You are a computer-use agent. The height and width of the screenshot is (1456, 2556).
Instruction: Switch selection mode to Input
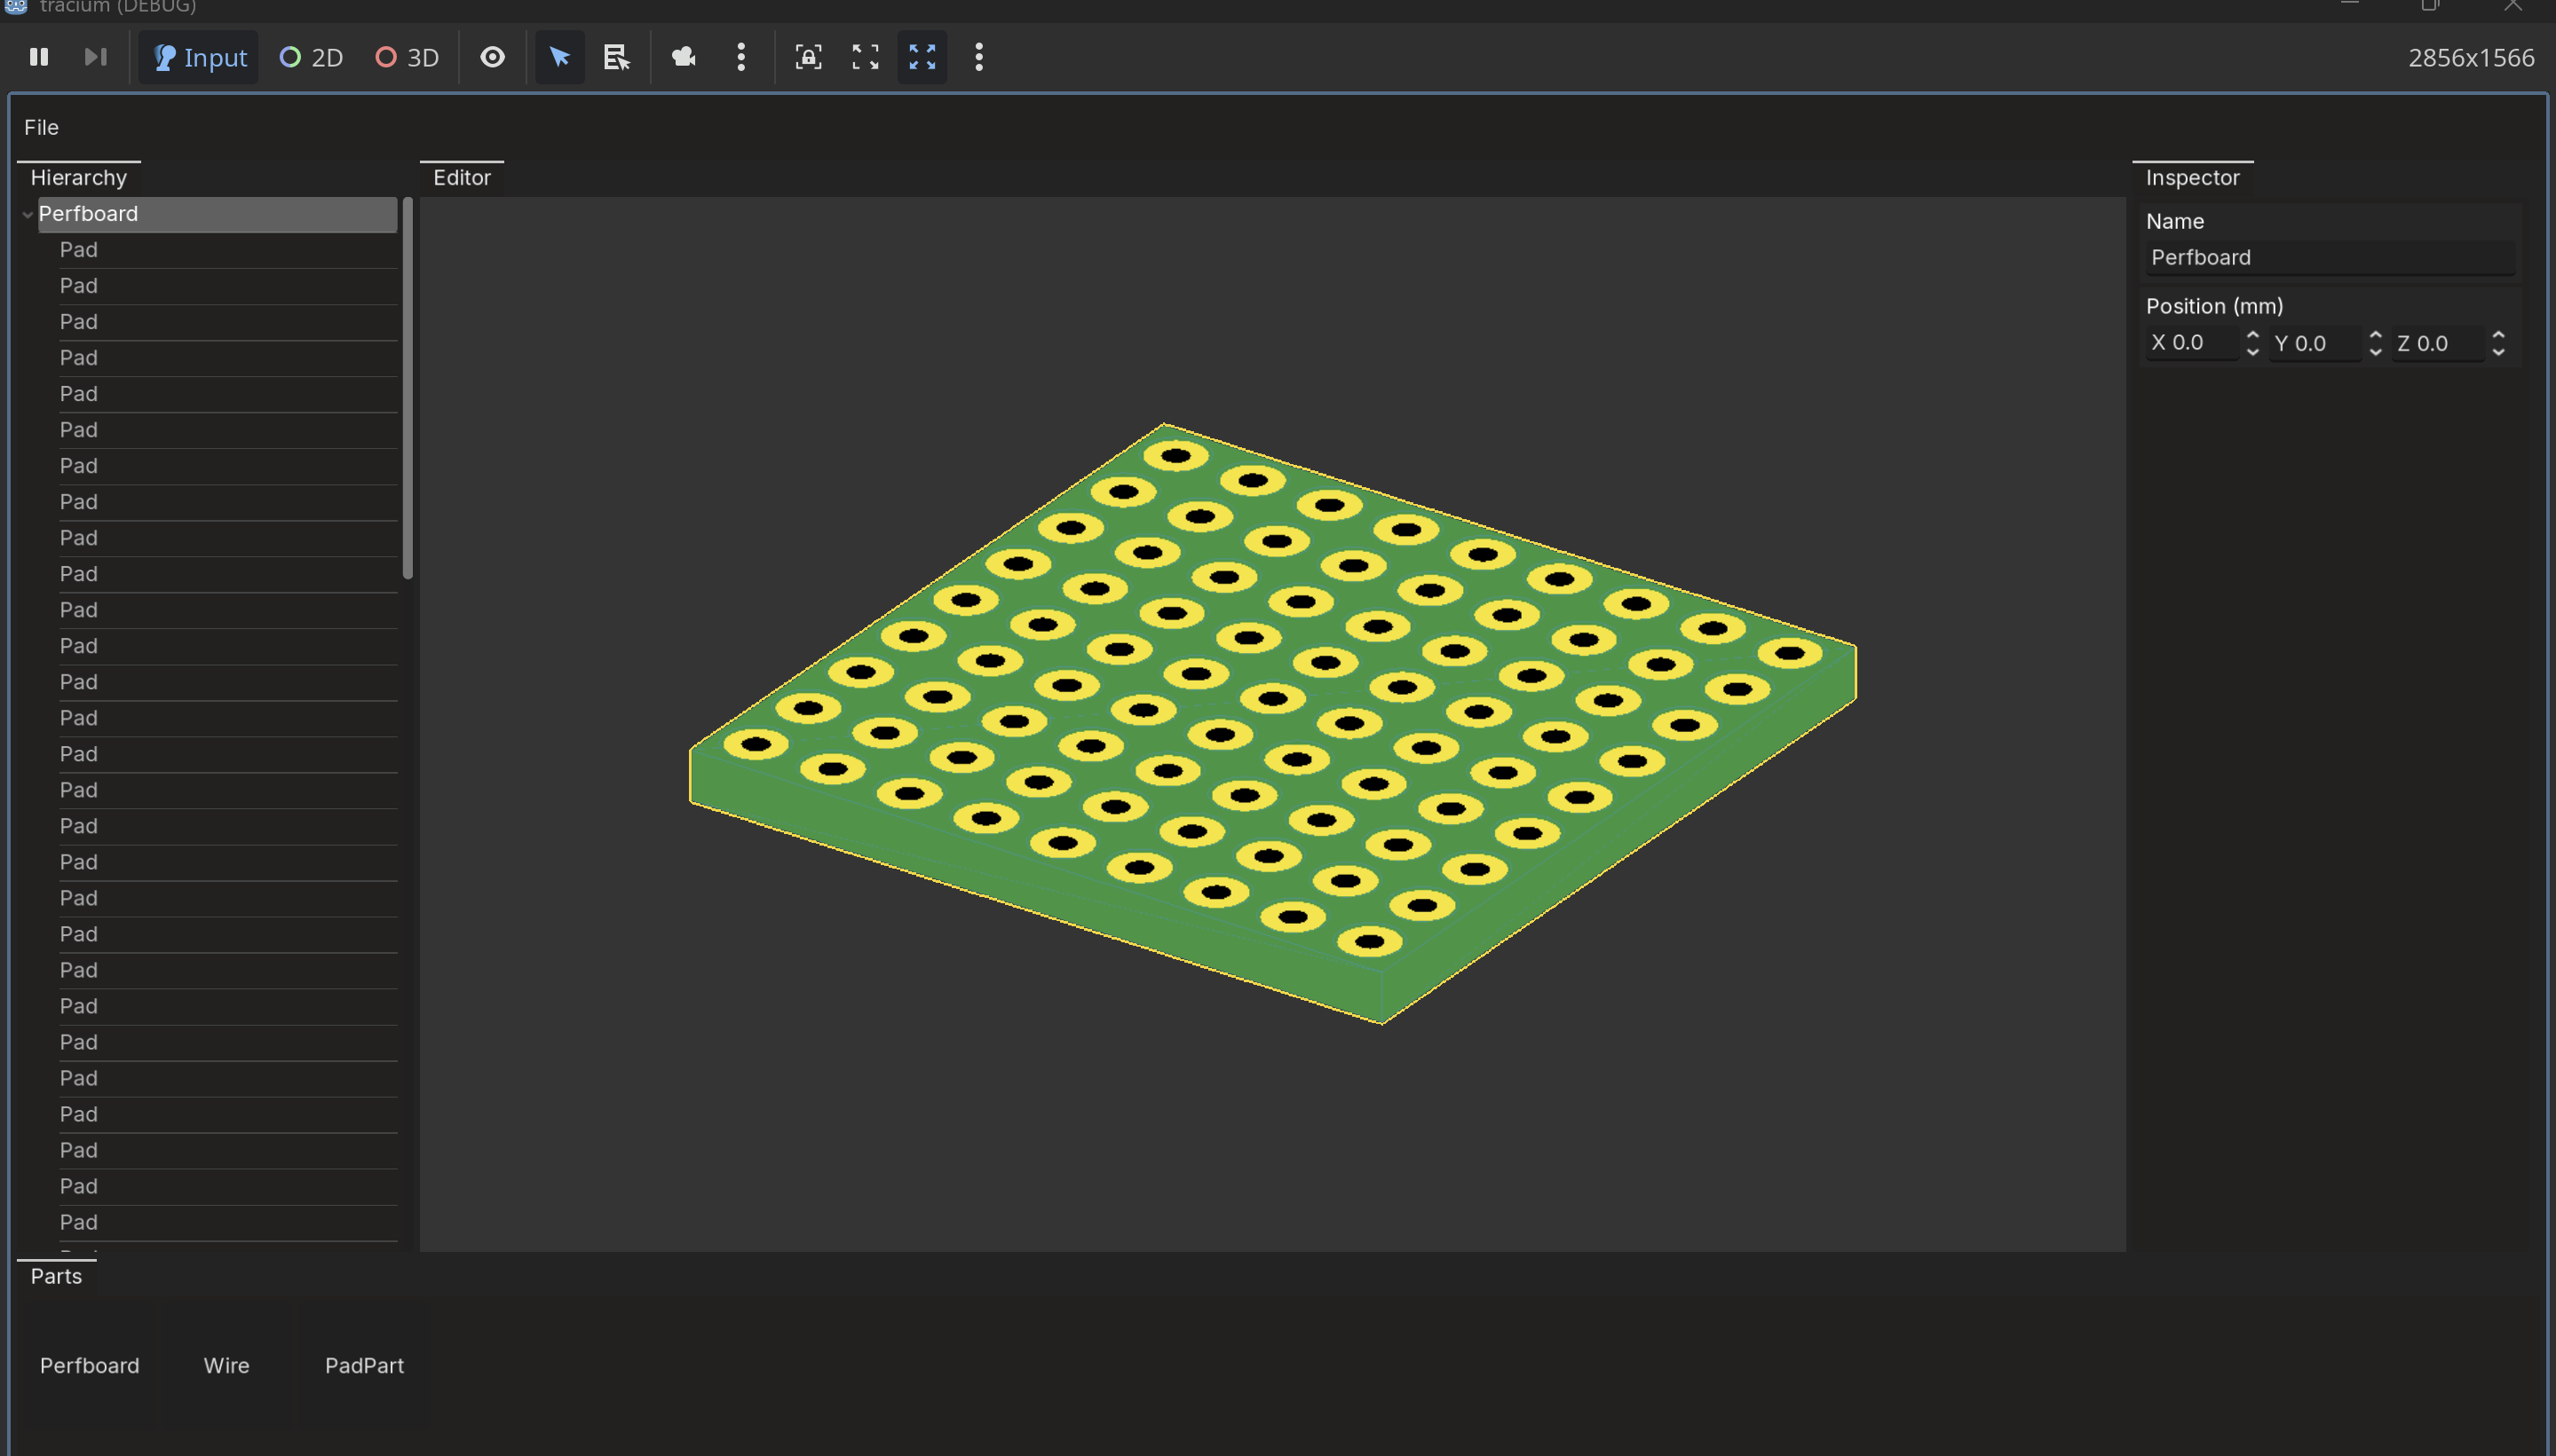coord(198,57)
